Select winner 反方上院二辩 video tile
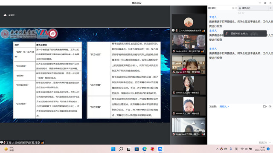This screenshot has width=273, height=153. point(189,106)
